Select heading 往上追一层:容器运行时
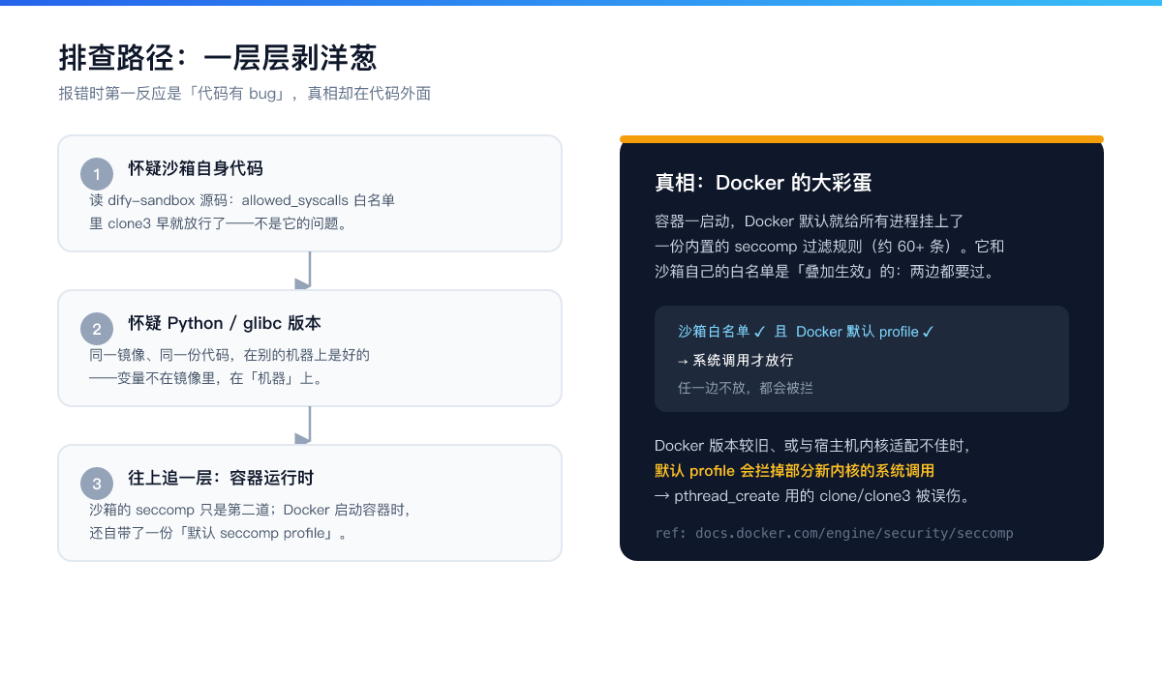The image size is (1162, 677). tap(221, 478)
